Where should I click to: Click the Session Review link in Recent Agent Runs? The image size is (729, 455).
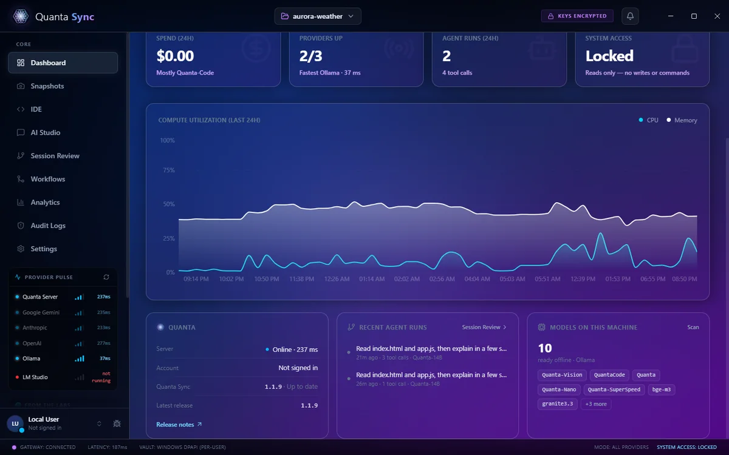tap(484, 327)
